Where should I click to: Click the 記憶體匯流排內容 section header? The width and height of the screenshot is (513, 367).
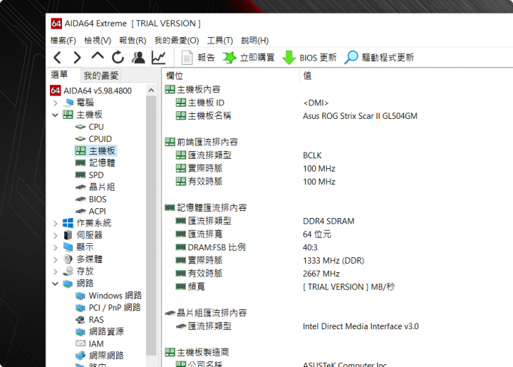pyautogui.click(x=206, y=207)
